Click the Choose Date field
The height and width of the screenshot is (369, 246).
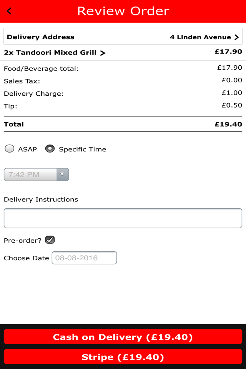tap(84, 258)
